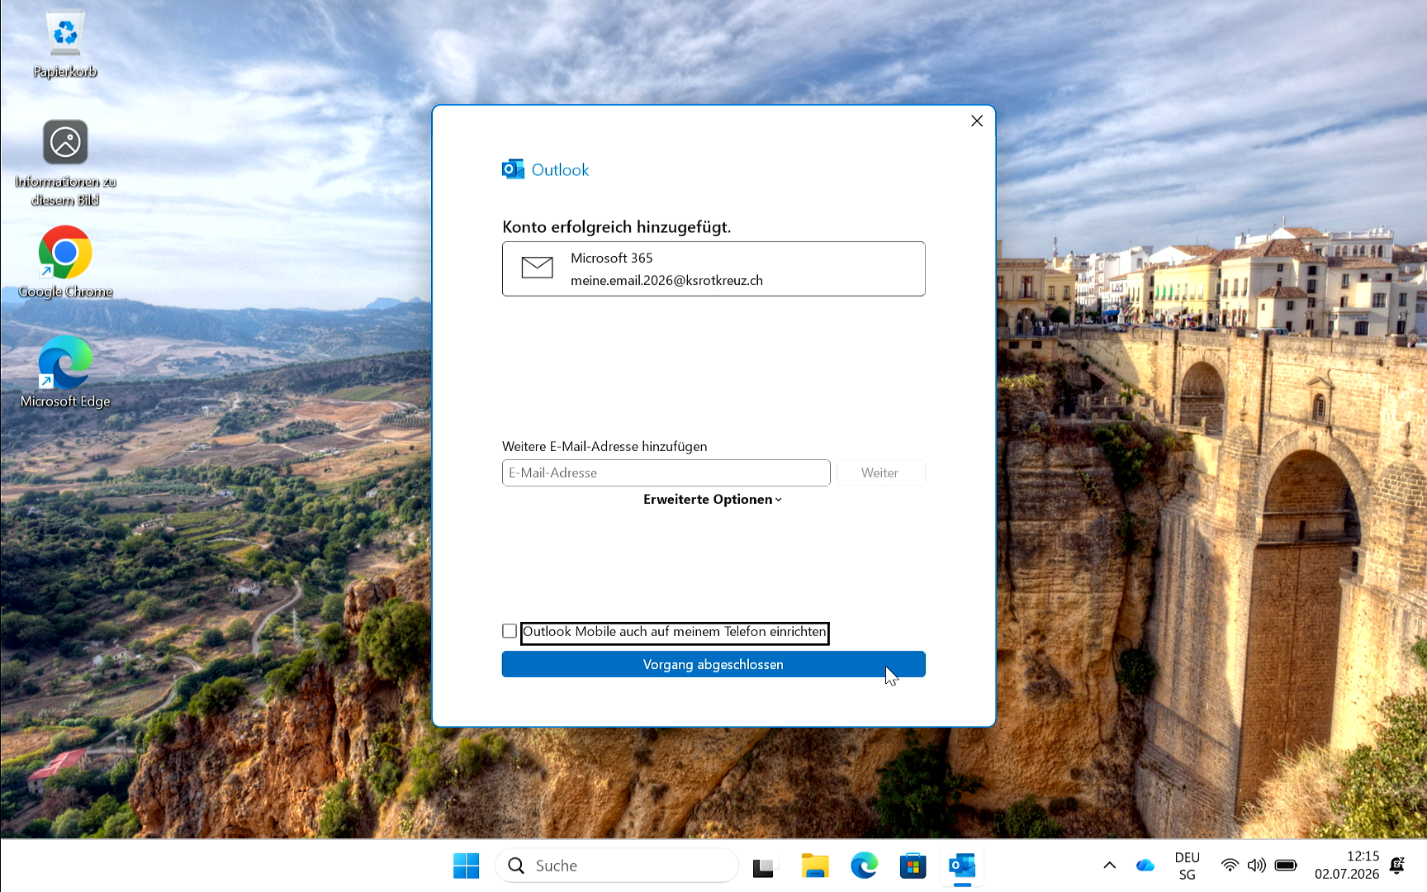Open OneDrive cloud tray icon
Image resolution: width=1427 pixels, height=892 pixels.
(1145, 866)
